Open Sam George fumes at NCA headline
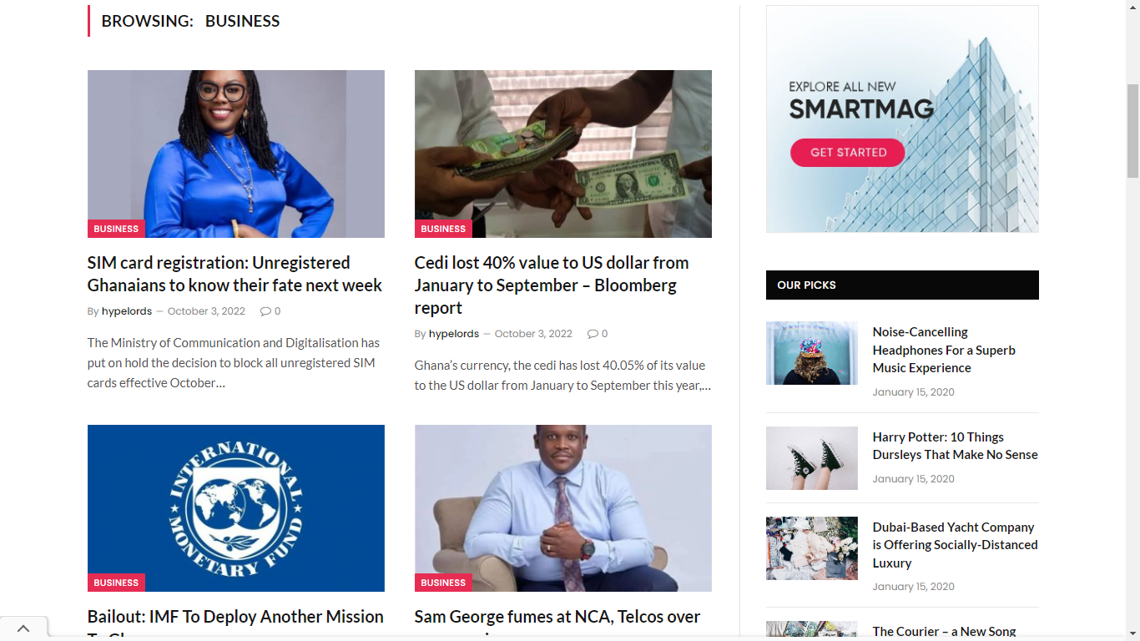 [x=557, y=623]
